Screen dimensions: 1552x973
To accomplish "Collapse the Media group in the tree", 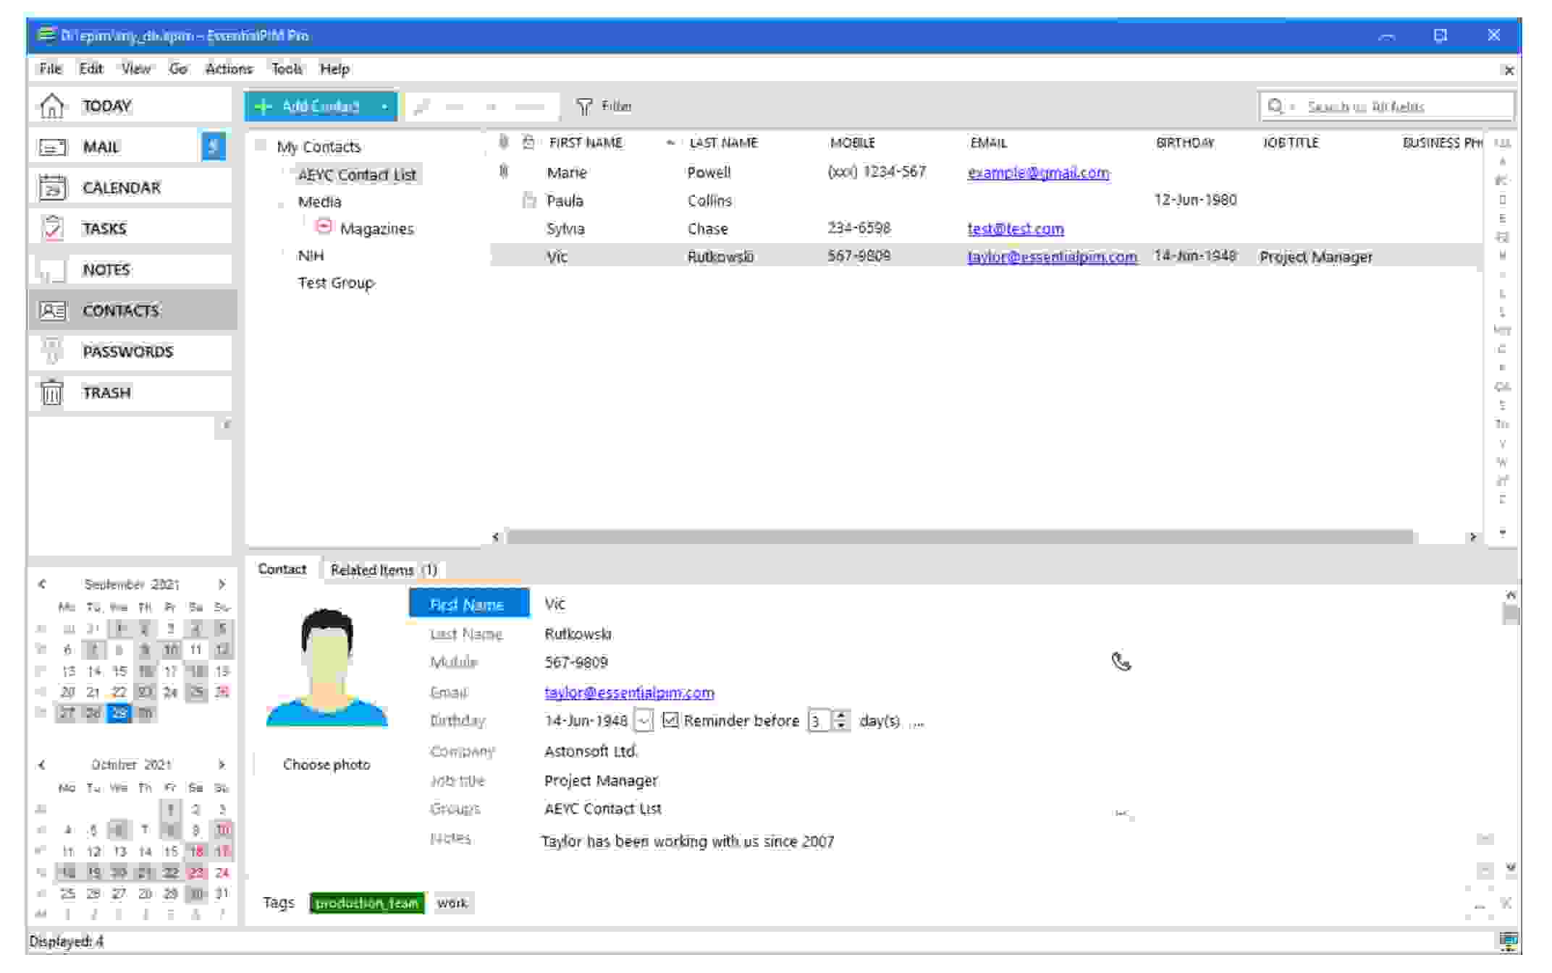I will tap(283, 202).
